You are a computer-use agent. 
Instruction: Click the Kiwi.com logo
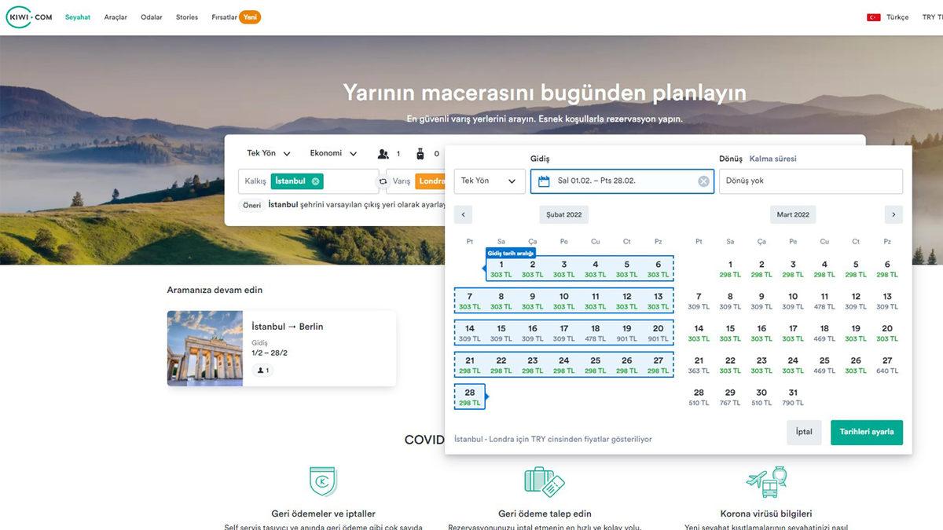click(28, 16)
